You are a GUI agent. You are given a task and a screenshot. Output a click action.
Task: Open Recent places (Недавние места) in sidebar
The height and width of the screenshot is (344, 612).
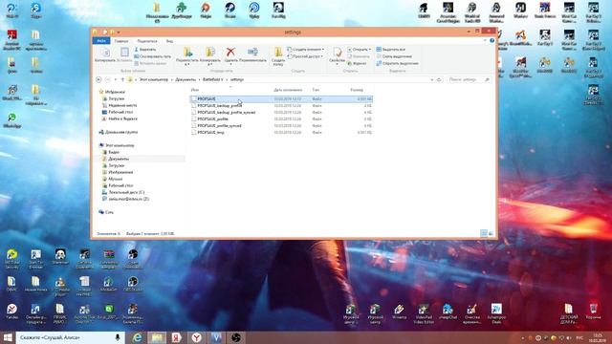pyautogui.click(x=119, y=105)
